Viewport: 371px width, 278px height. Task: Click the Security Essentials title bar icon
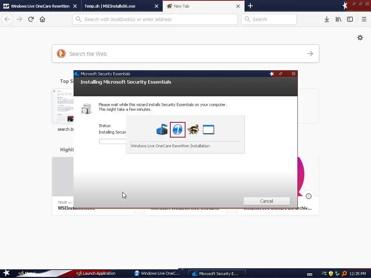pos(76,74)
